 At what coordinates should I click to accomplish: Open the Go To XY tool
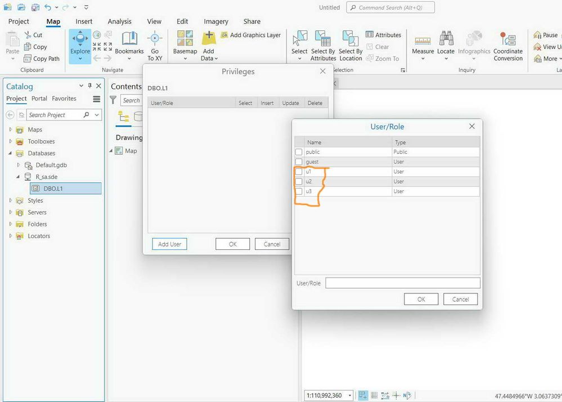click(x=155, y=46)
